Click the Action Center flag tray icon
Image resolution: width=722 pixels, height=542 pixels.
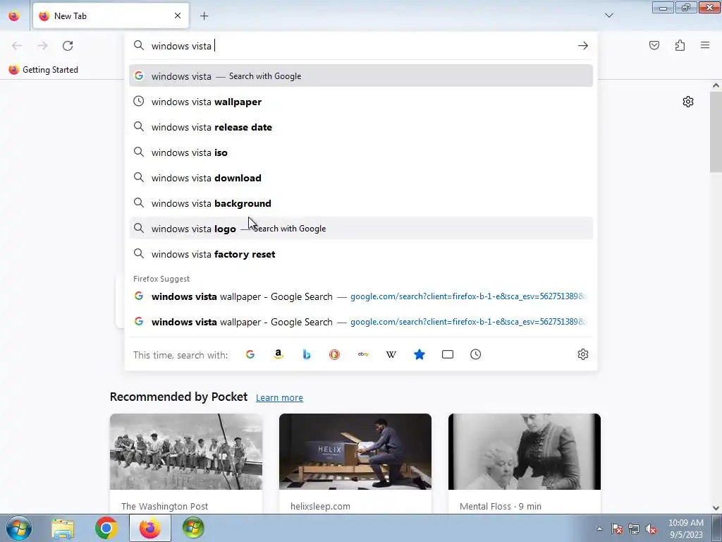(x=616, y=529)
